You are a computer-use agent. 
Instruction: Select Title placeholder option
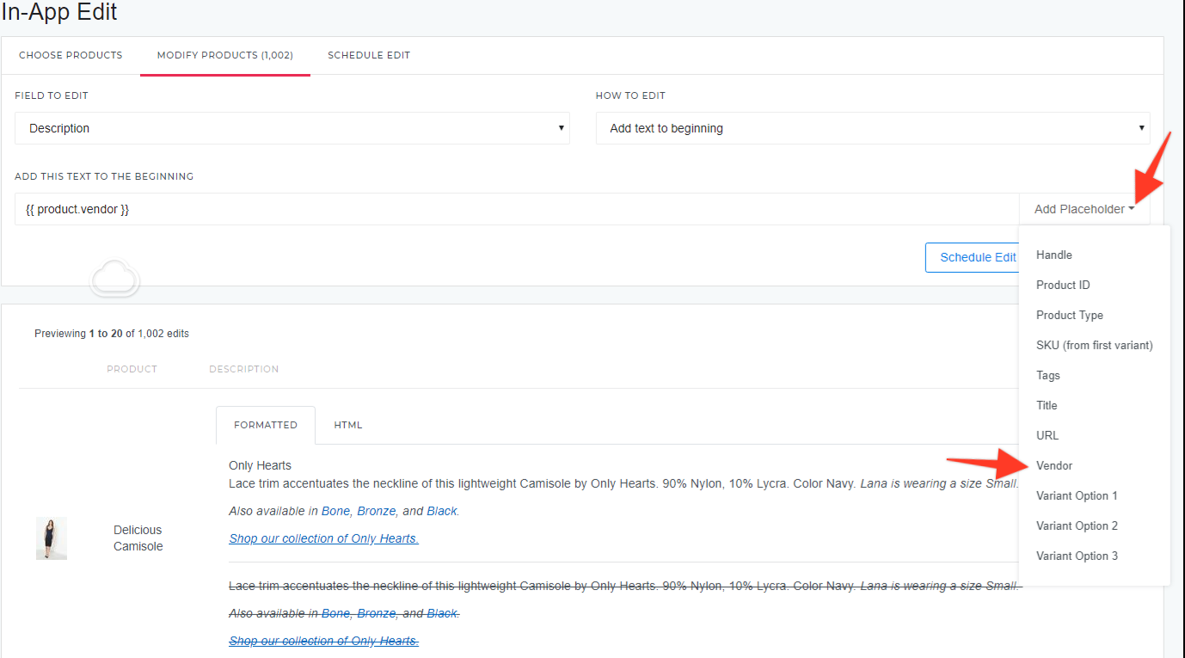(1047, 405)
